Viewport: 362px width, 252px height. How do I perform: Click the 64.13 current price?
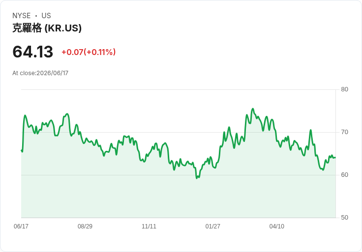tap(33, 52)
